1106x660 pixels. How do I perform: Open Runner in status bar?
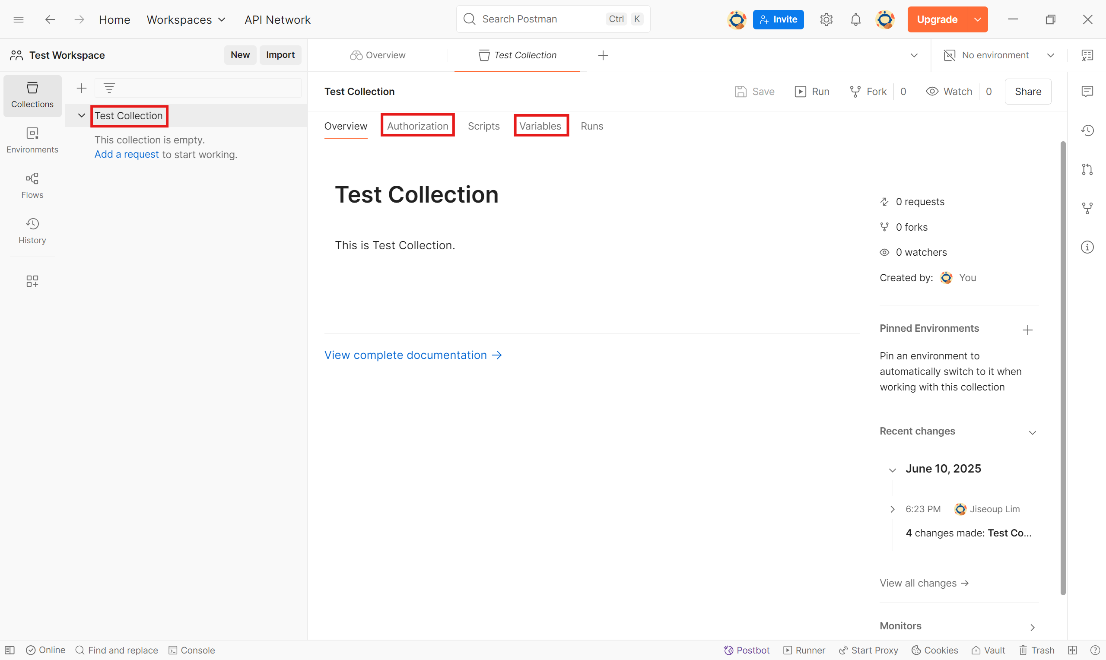[804, 650]
